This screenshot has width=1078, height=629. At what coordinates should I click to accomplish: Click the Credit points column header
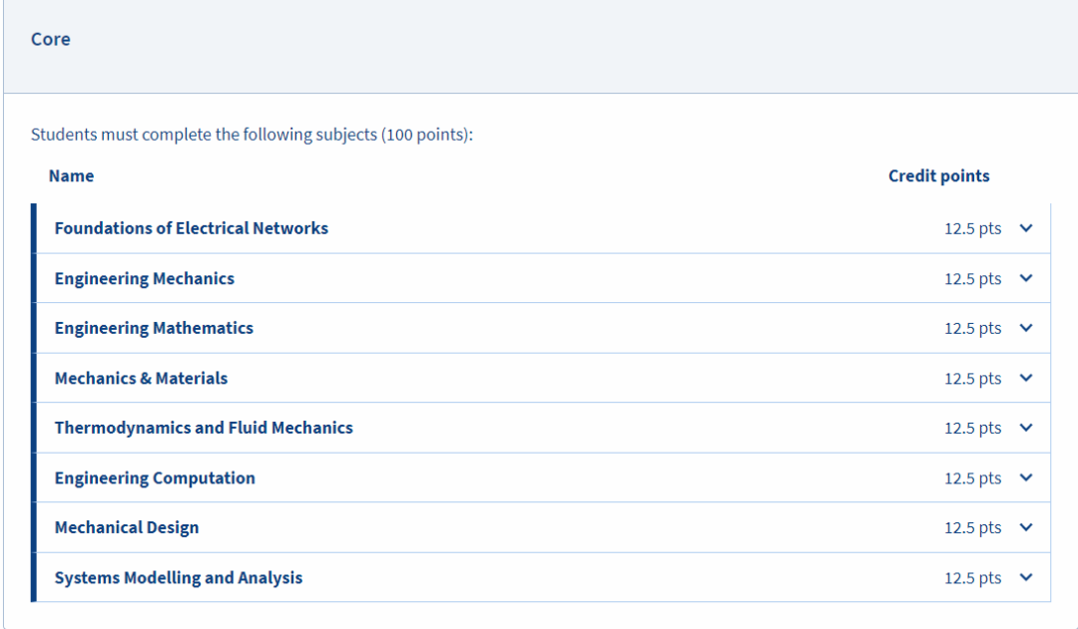coord(938,175)
